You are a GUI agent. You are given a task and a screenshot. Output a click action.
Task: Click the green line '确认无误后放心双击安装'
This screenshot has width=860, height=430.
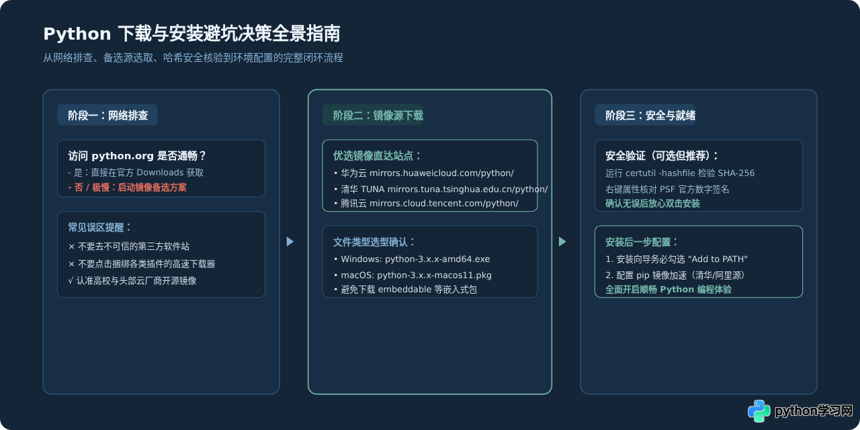tap(652, 203)
